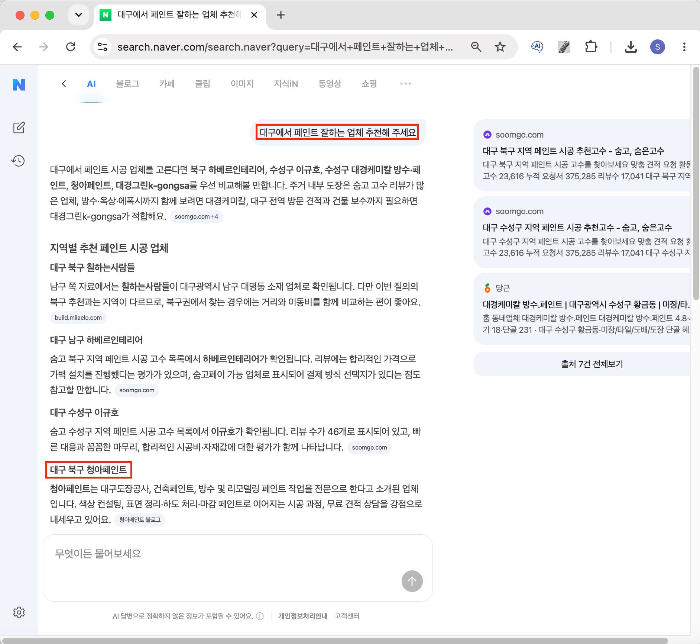Open 개인정보처리안내 link
Viewport: 700px width, 644px height.
click(x=303, y=616)
